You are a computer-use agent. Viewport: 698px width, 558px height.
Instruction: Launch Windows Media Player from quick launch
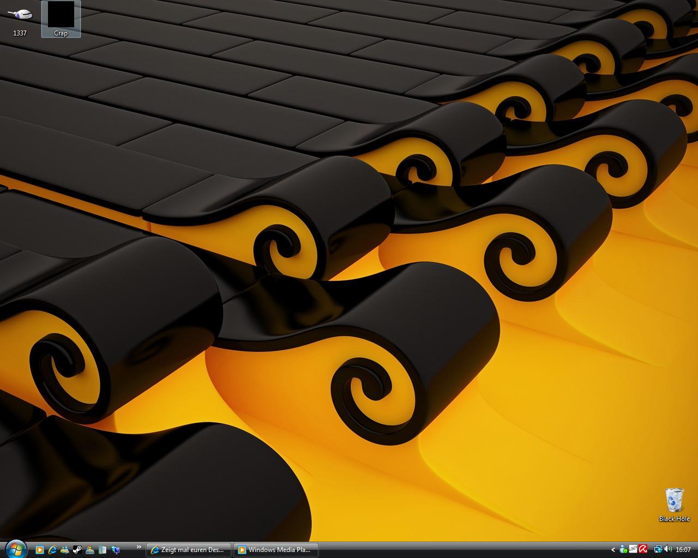tap(40, 550)
